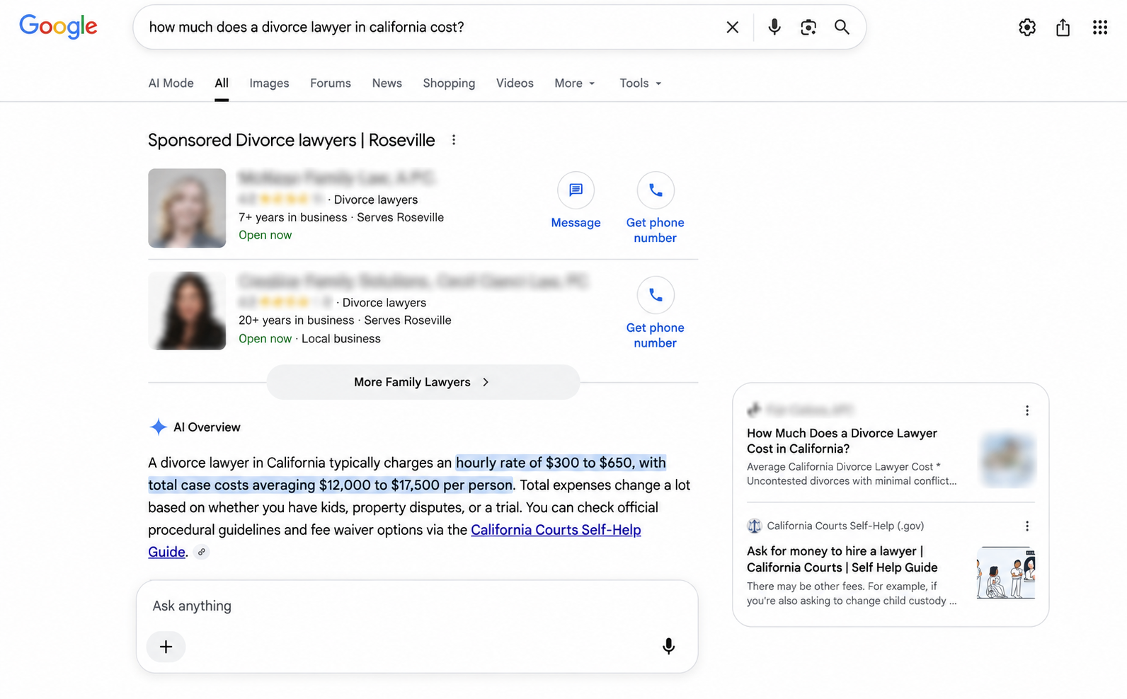Focus the Ask anything input
The width and height of the screenshot is (1127, 699).
pos(416,606)
